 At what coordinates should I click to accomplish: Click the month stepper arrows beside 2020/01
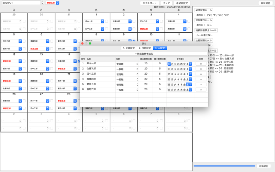[43, 3]
